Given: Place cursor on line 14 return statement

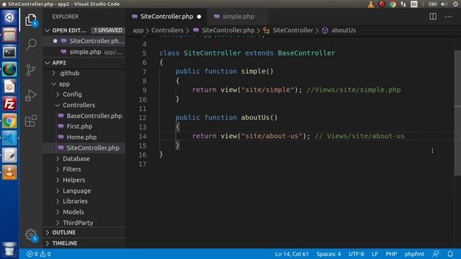Looking at the screenshot, I should coord(251,136).
